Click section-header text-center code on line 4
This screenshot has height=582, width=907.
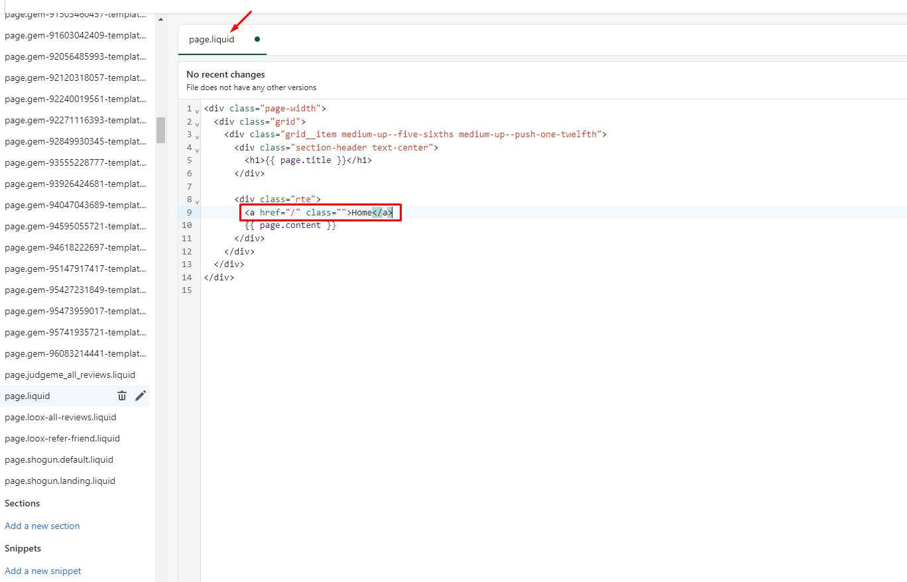[x=336, y=147]
